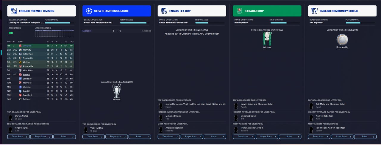This screenshot has width=381, height=145.
Task: Open Rules for English Premier Division
Action: pyautogui.click(x=65, y=137)
